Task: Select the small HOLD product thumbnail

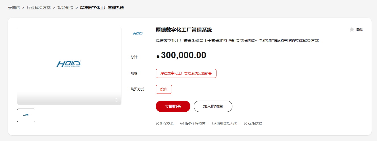Action: pyautogui.click(x=26, y=115)
